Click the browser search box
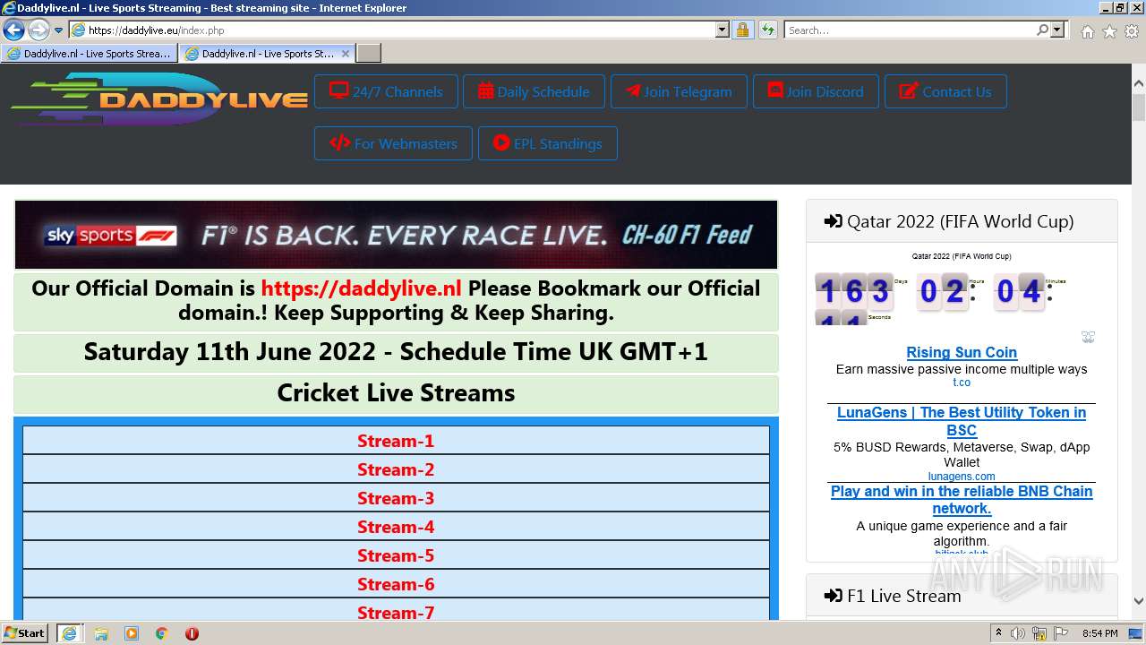The height and width of the screenshot is (645, 1146). click(x=910, y=30)
